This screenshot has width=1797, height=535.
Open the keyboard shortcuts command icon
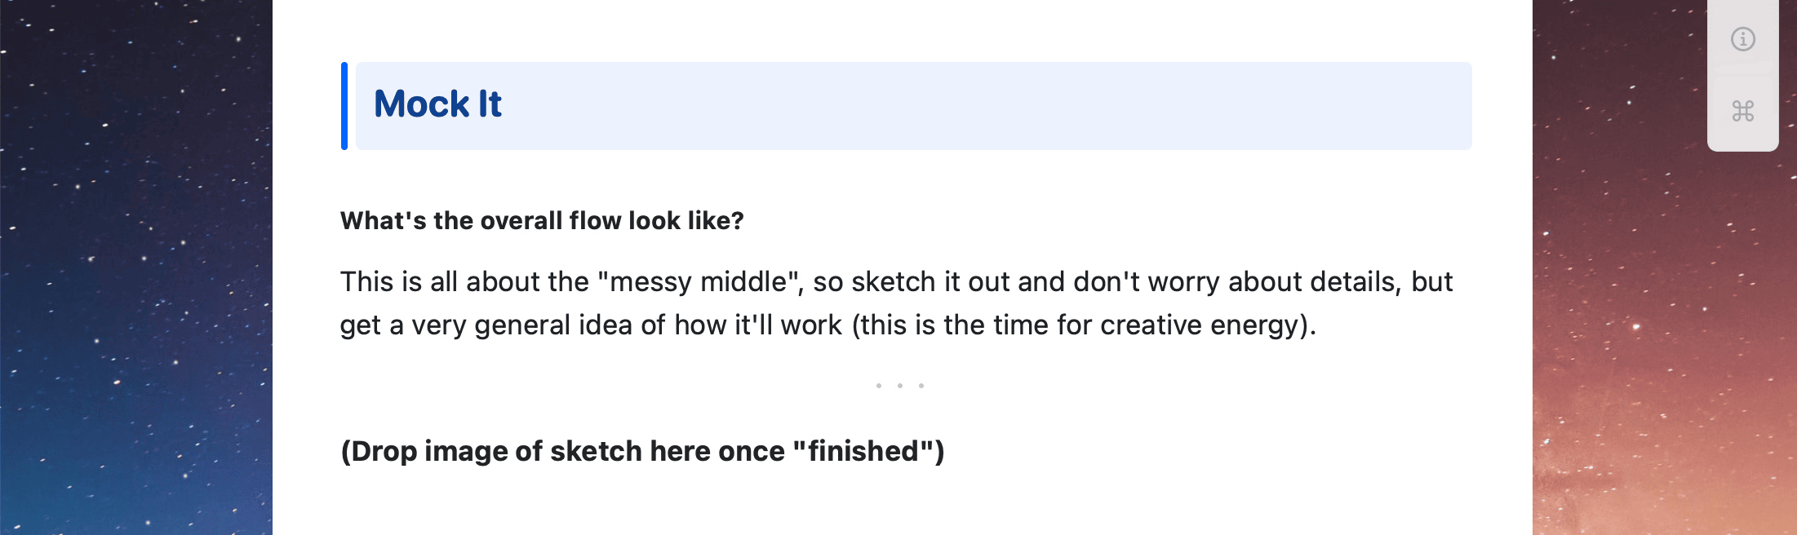(1742, 111)
